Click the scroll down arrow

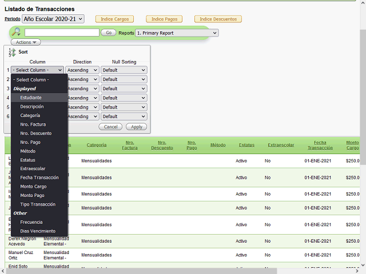(x=363, y=265)
